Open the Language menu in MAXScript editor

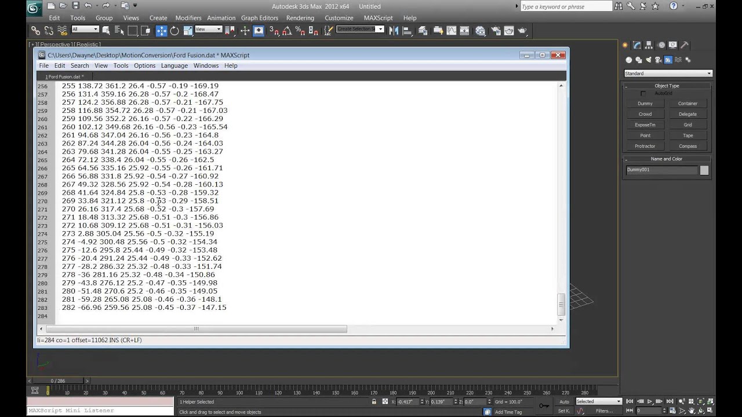tap(174, 65)
